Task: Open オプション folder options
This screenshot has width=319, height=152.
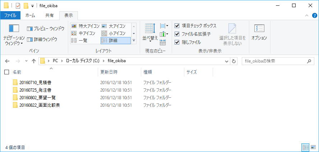Action: pyautogui.click(x=259, y=32)
